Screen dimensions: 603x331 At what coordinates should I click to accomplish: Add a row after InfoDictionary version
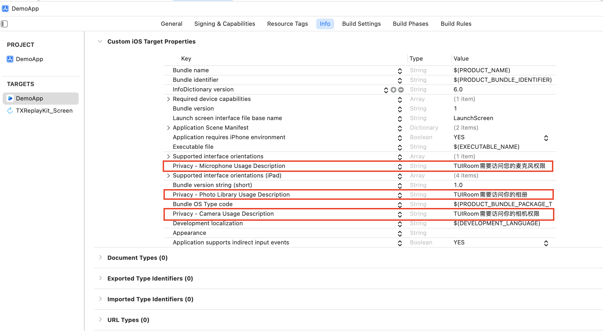[393, 90]
